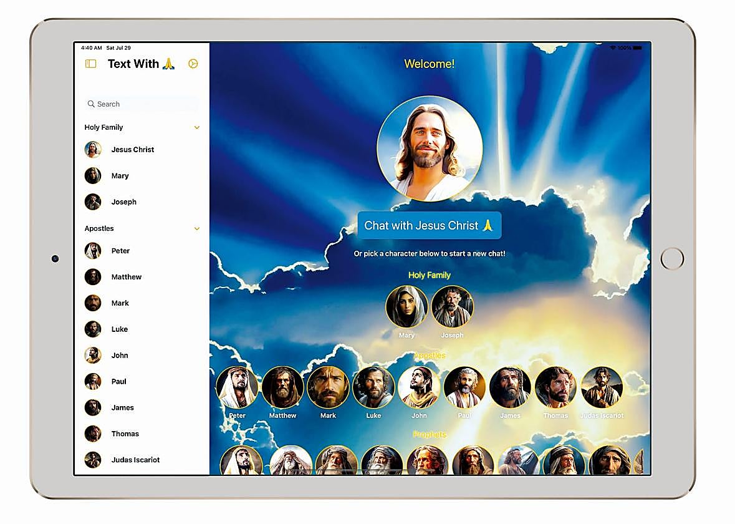
Task: Tap Joseph's avatar under Holy Family
Action: (x=452, y=308)
